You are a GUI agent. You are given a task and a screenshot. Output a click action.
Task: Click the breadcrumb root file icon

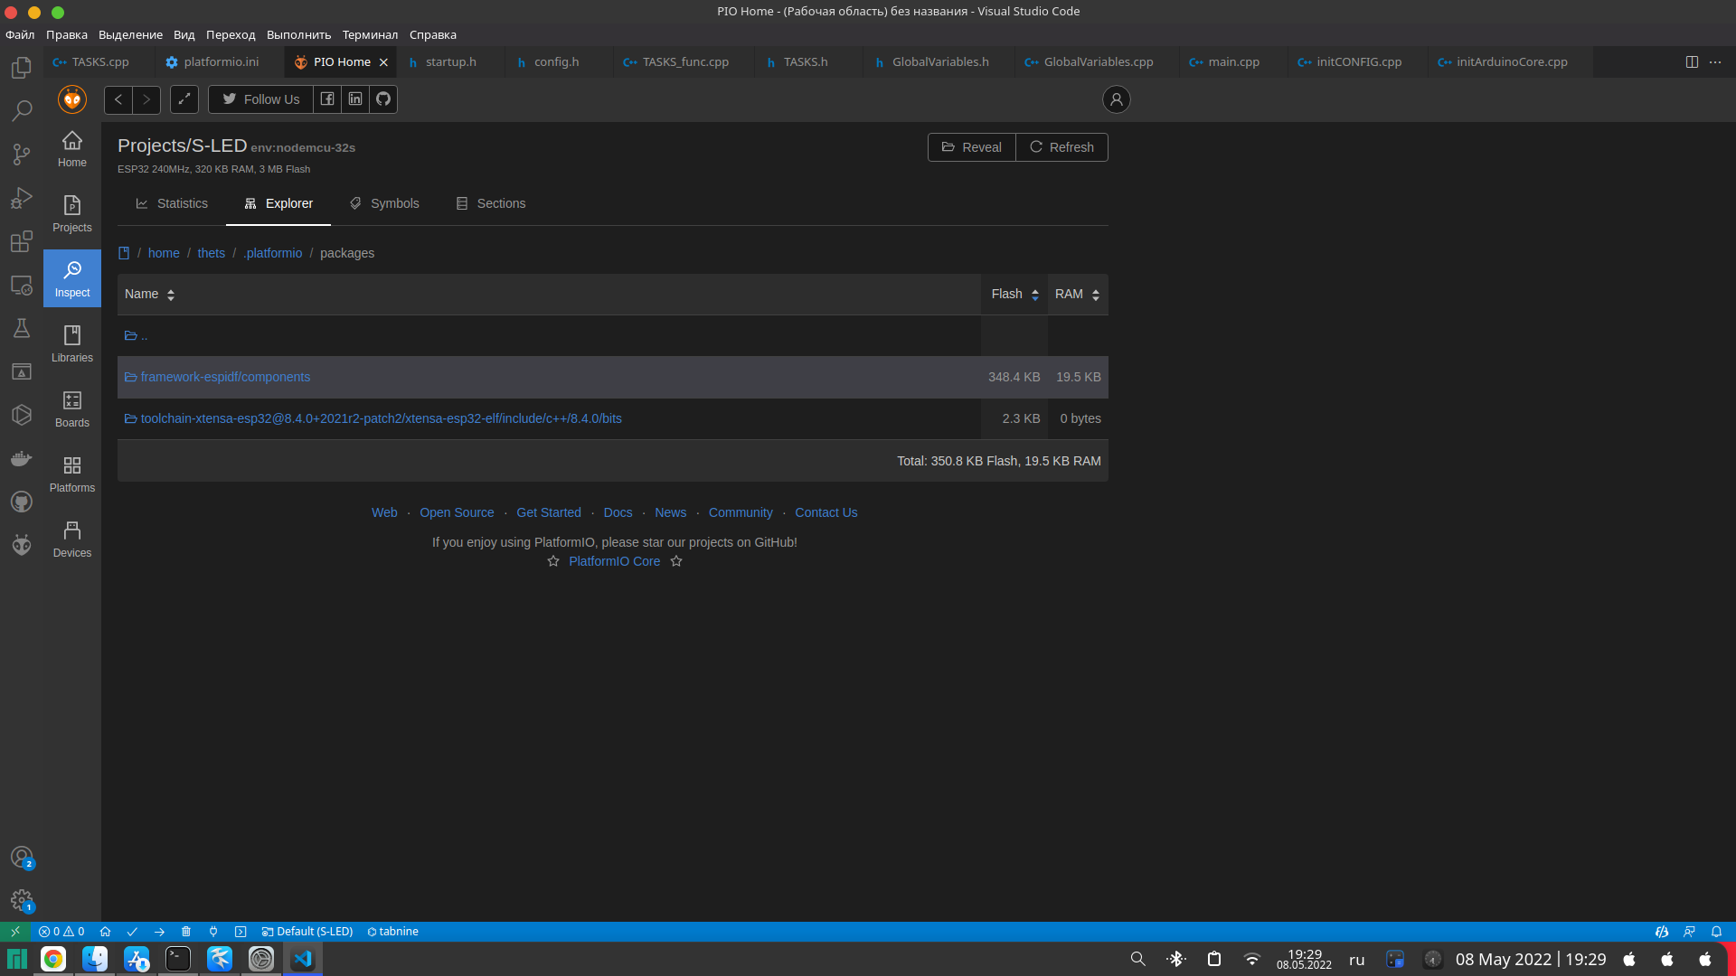click(124, 253)
